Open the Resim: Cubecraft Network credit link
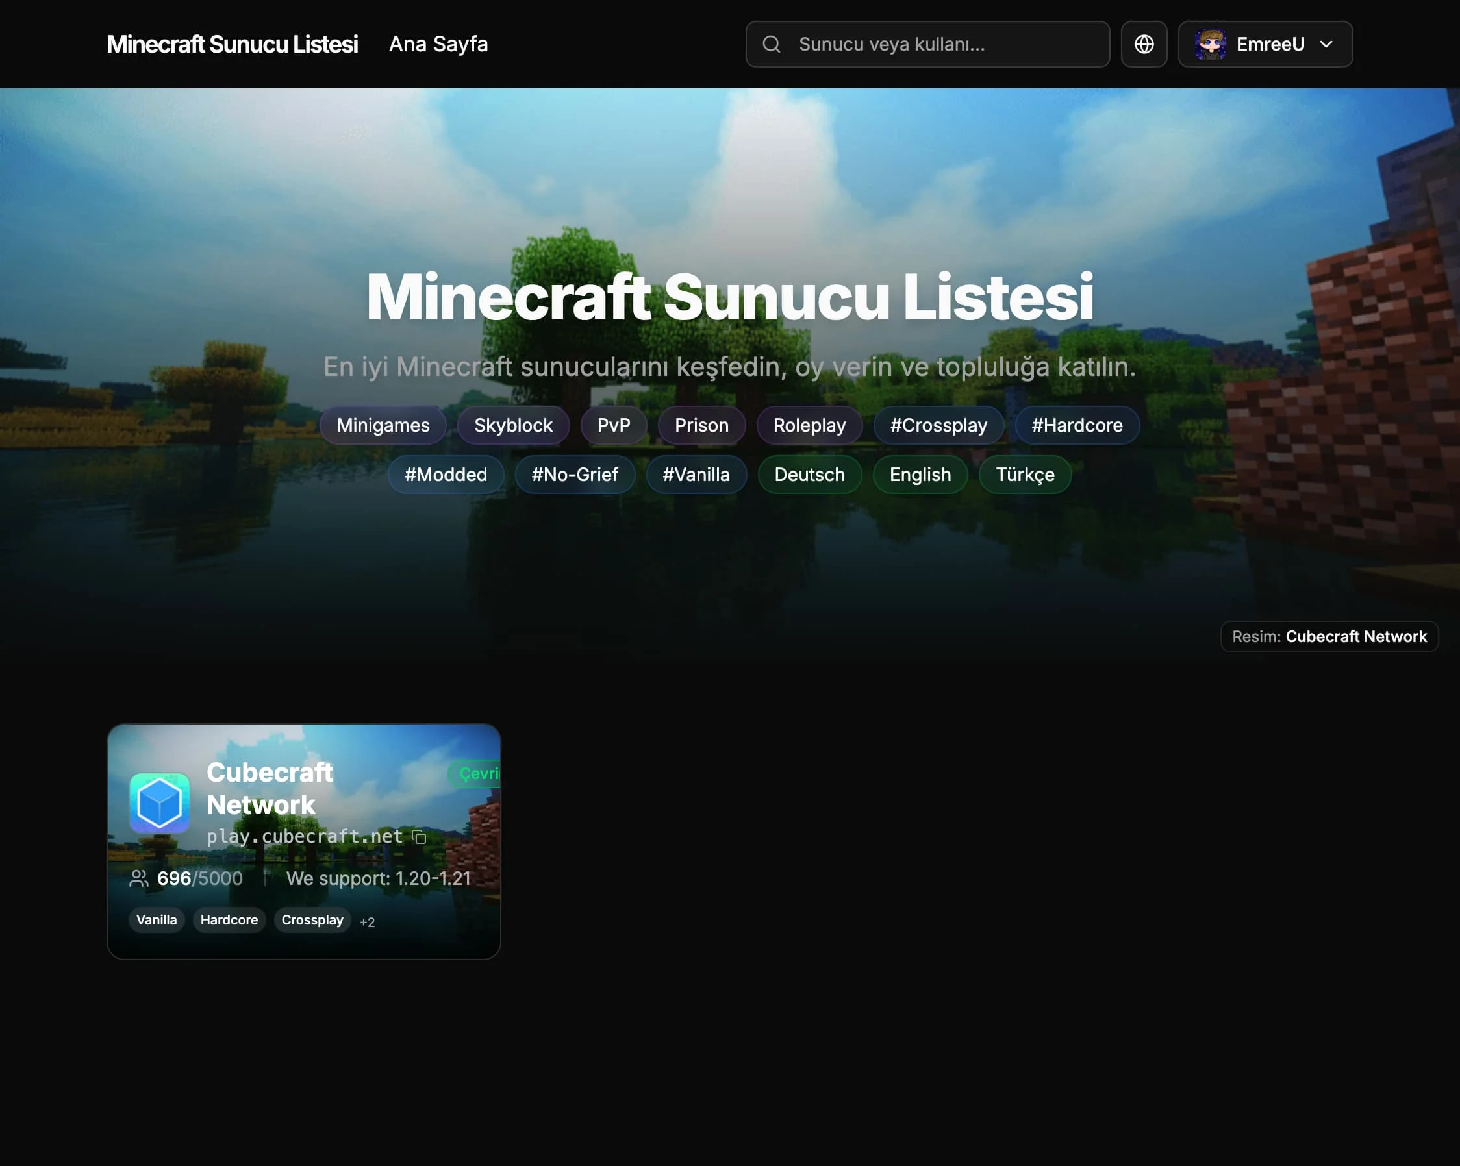The width and height of the screenshot is (1460, 1166). [x=1329, y=636]
